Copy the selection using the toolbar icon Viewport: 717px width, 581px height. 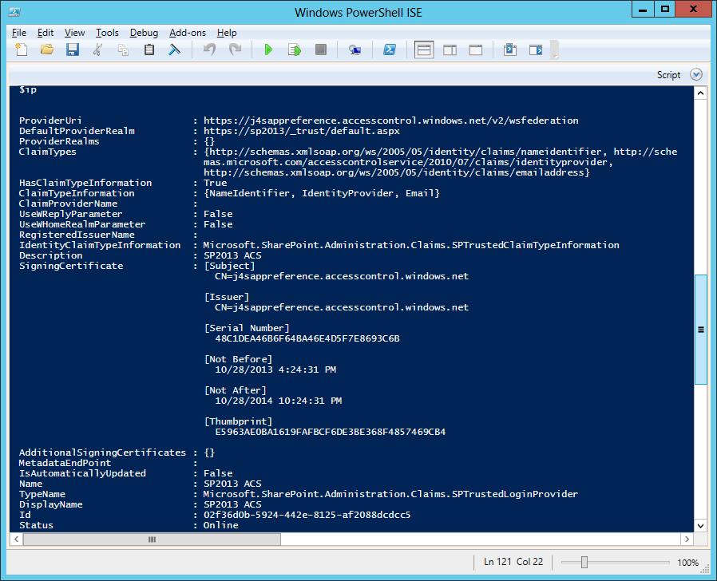point(123,49)
